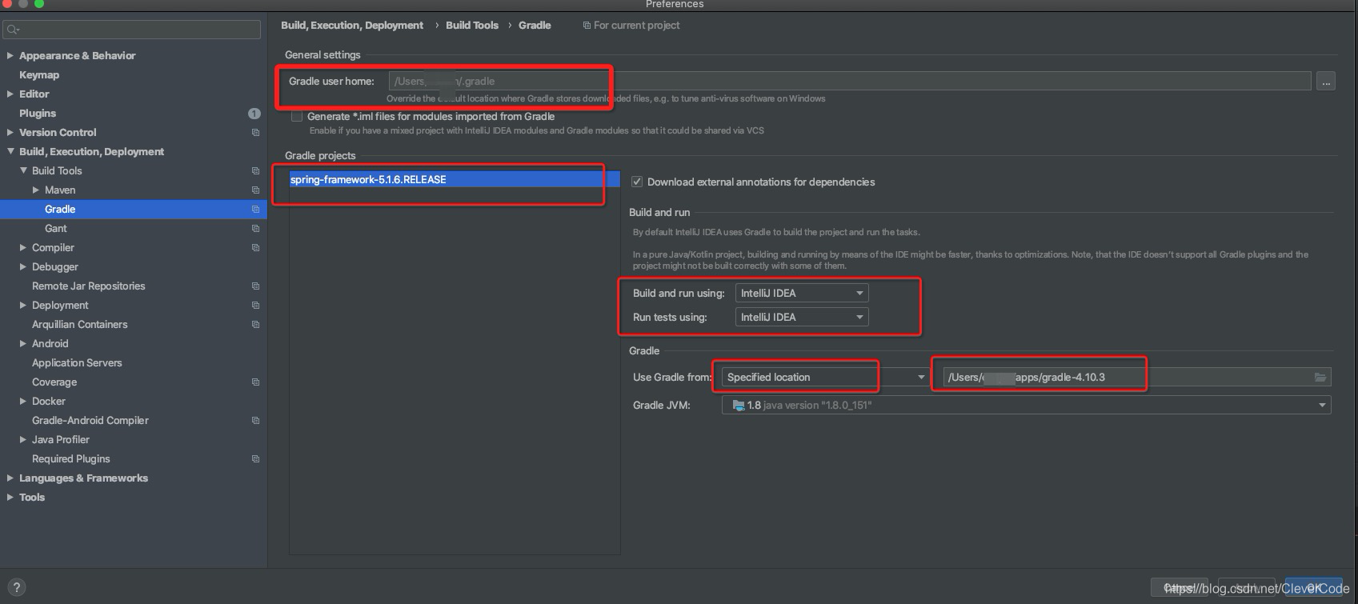Open Run tests using dropdown
1358x604 pixels.
tap(802, 317)
